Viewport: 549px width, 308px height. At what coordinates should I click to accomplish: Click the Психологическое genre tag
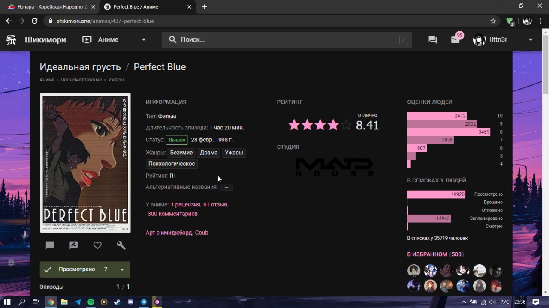[172, 164]
